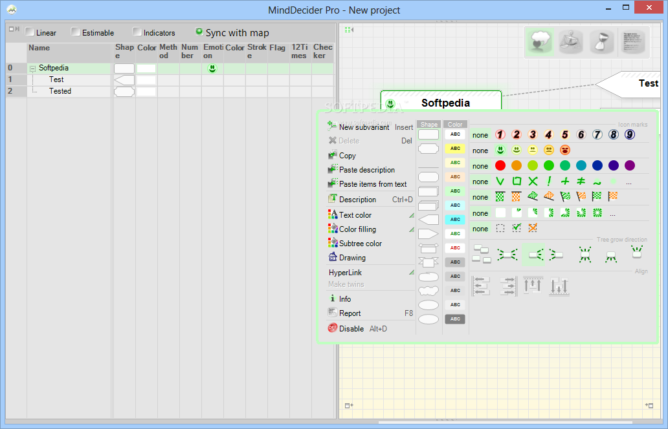Pick the green plus stroke icon
Image resolution: width=668 pixels, height=429 pixels.
(x=565, y=182)
